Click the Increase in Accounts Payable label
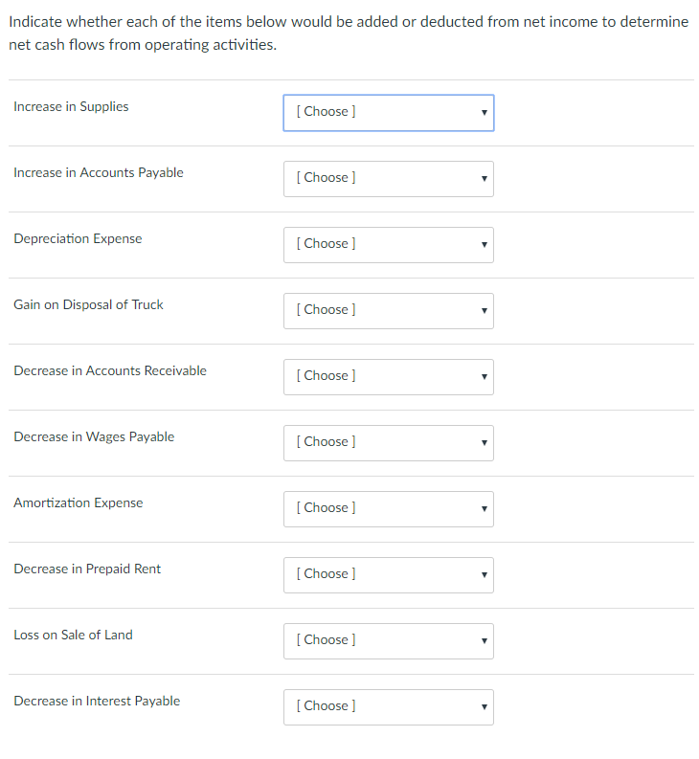 [99, 172]
